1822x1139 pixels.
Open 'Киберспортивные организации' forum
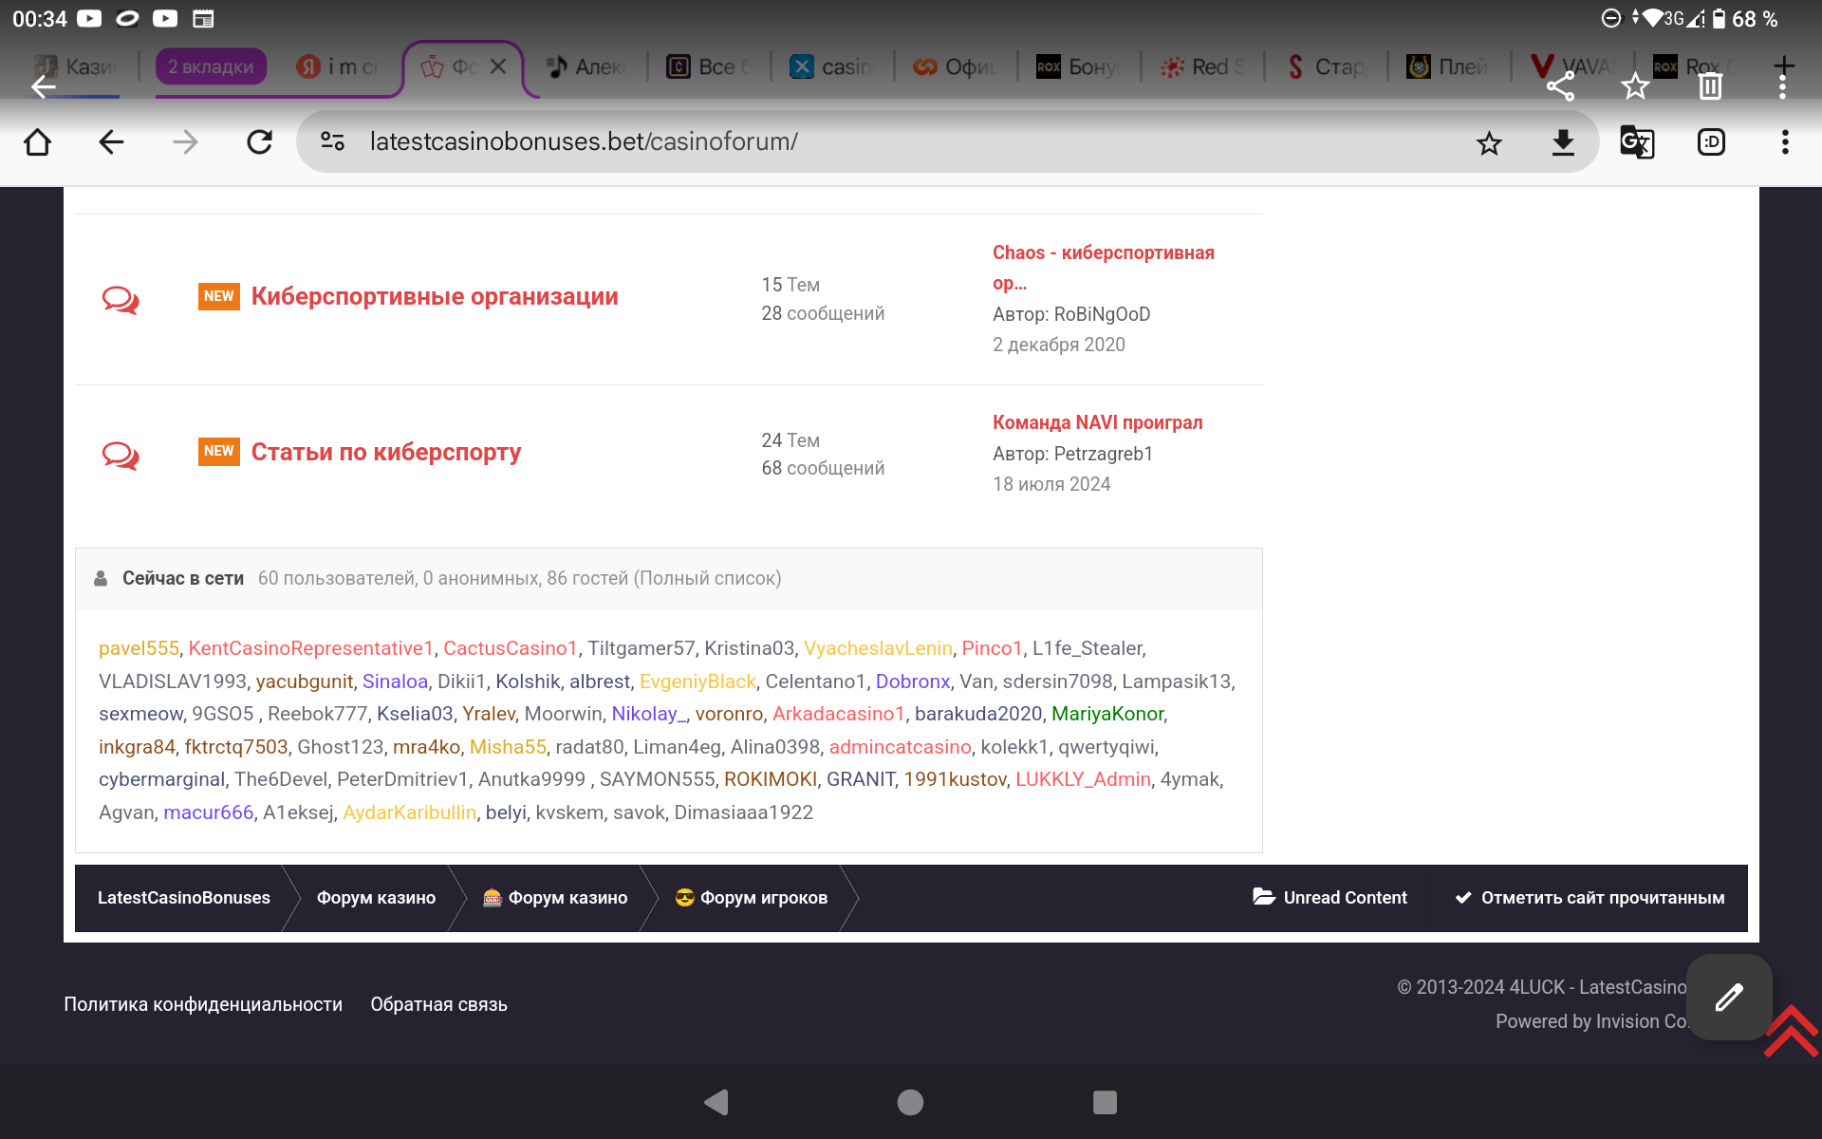[x=434, y=296]
